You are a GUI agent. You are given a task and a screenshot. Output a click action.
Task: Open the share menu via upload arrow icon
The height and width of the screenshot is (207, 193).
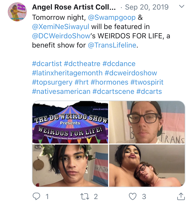click(x=181, y=196)
